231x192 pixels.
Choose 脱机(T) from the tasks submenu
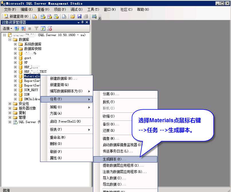click(x=126, y=102)
